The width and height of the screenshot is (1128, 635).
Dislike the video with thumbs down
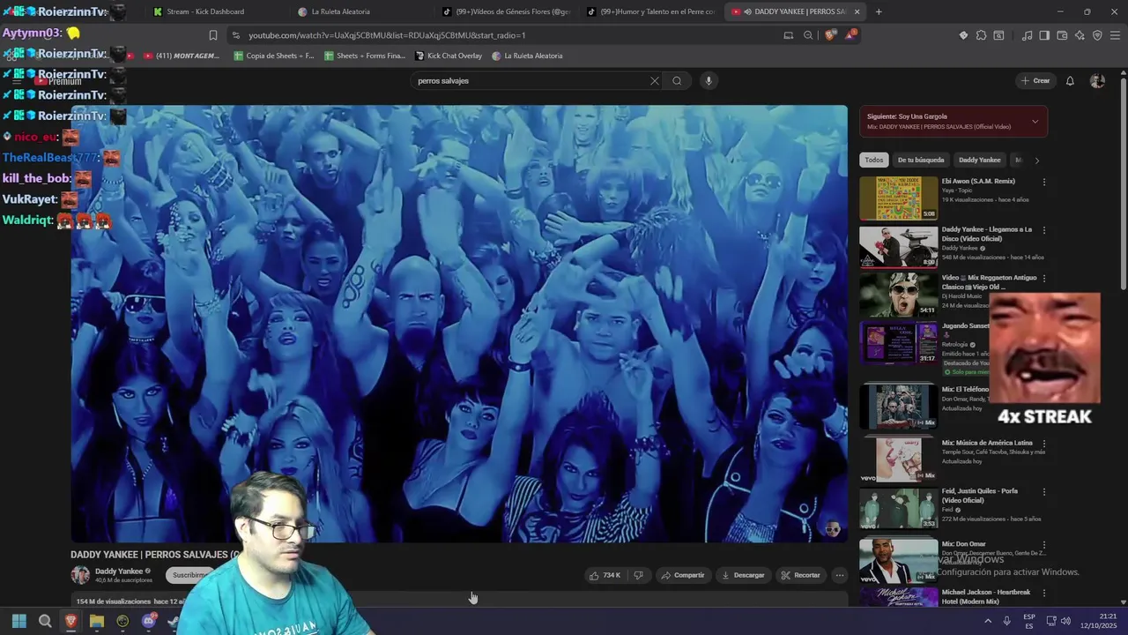(x=639, y=575)
